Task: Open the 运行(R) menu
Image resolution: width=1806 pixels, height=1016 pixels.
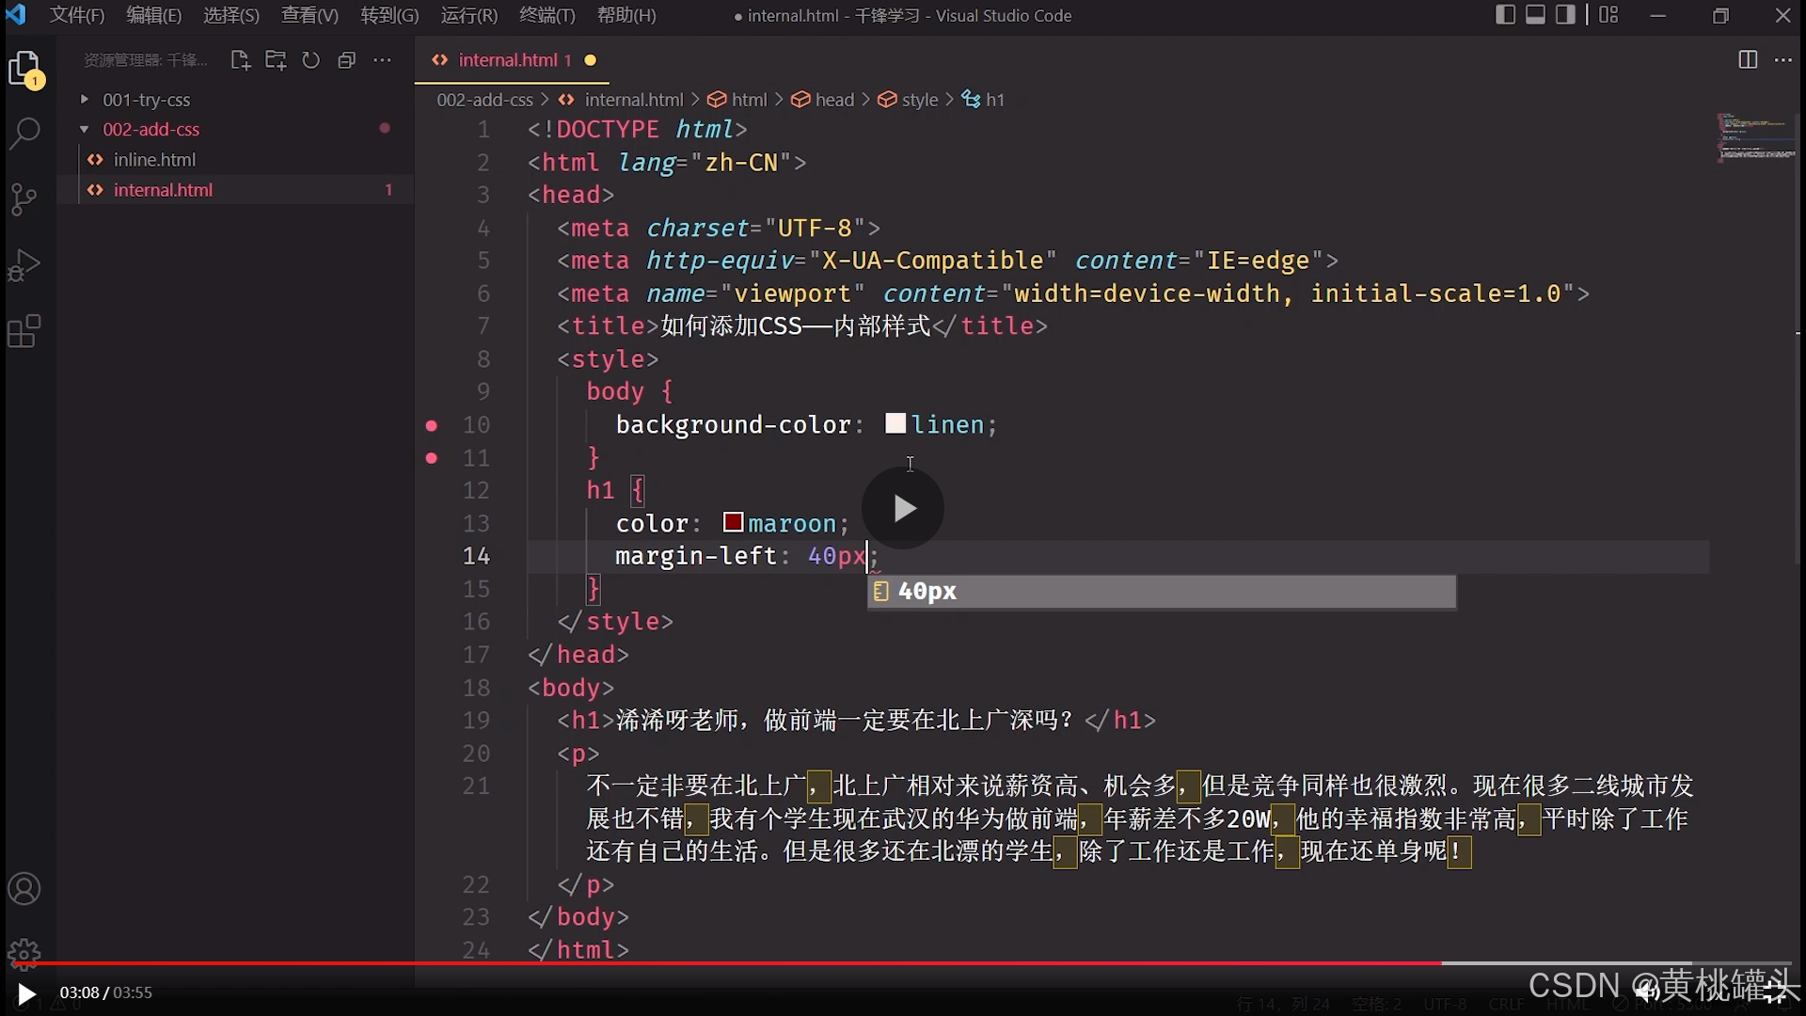Action: pos(469,15)
